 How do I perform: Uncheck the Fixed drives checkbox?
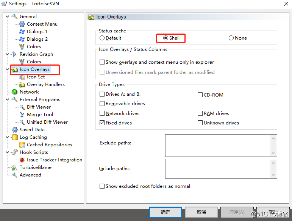point(102,123)
